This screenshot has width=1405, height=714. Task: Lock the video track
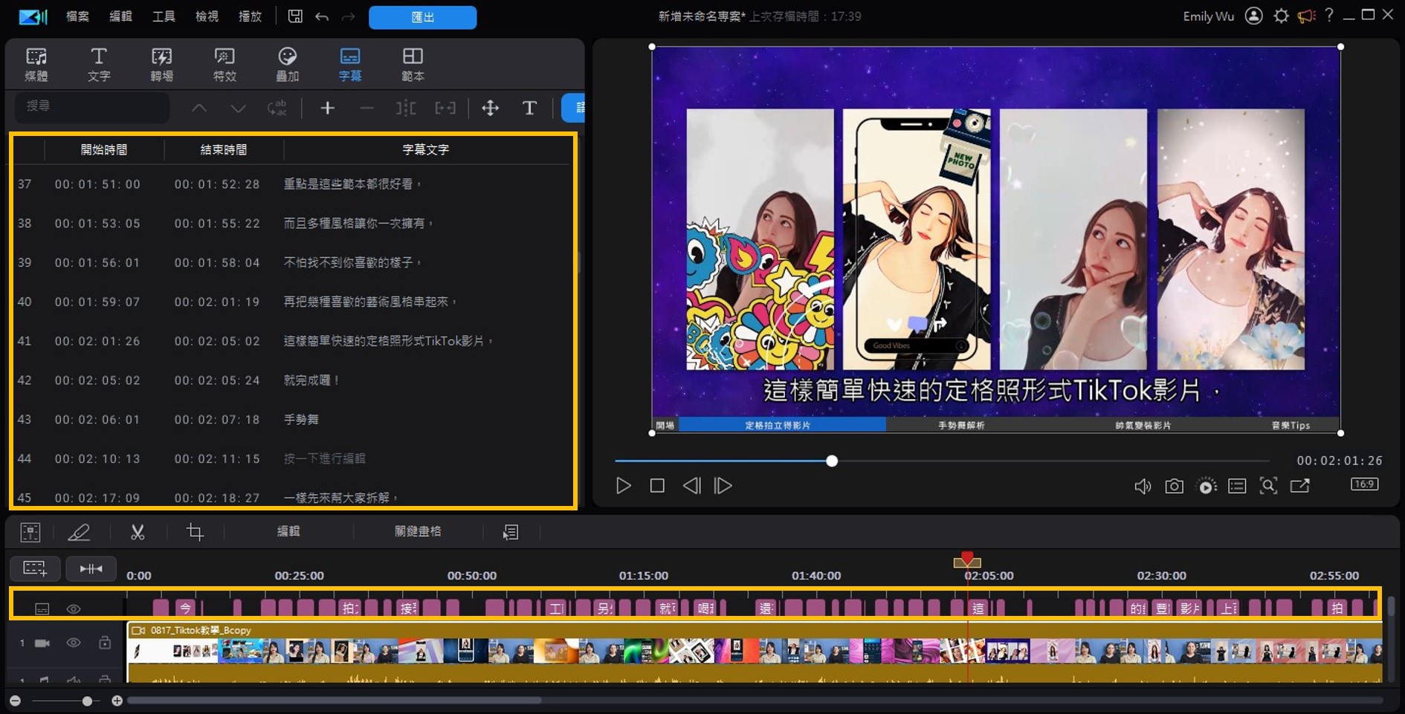[103, 642]
